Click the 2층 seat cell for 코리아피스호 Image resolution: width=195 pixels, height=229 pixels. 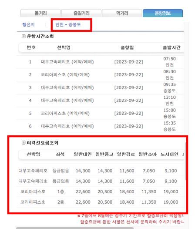pos(61,202)
